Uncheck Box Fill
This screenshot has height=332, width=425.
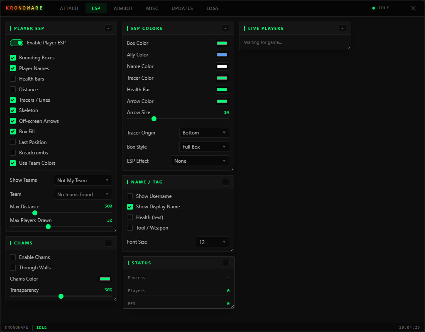tap(13, 132)
